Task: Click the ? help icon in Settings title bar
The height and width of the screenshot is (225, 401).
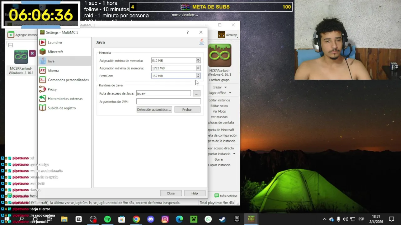Action: click(x=188, y=32)
